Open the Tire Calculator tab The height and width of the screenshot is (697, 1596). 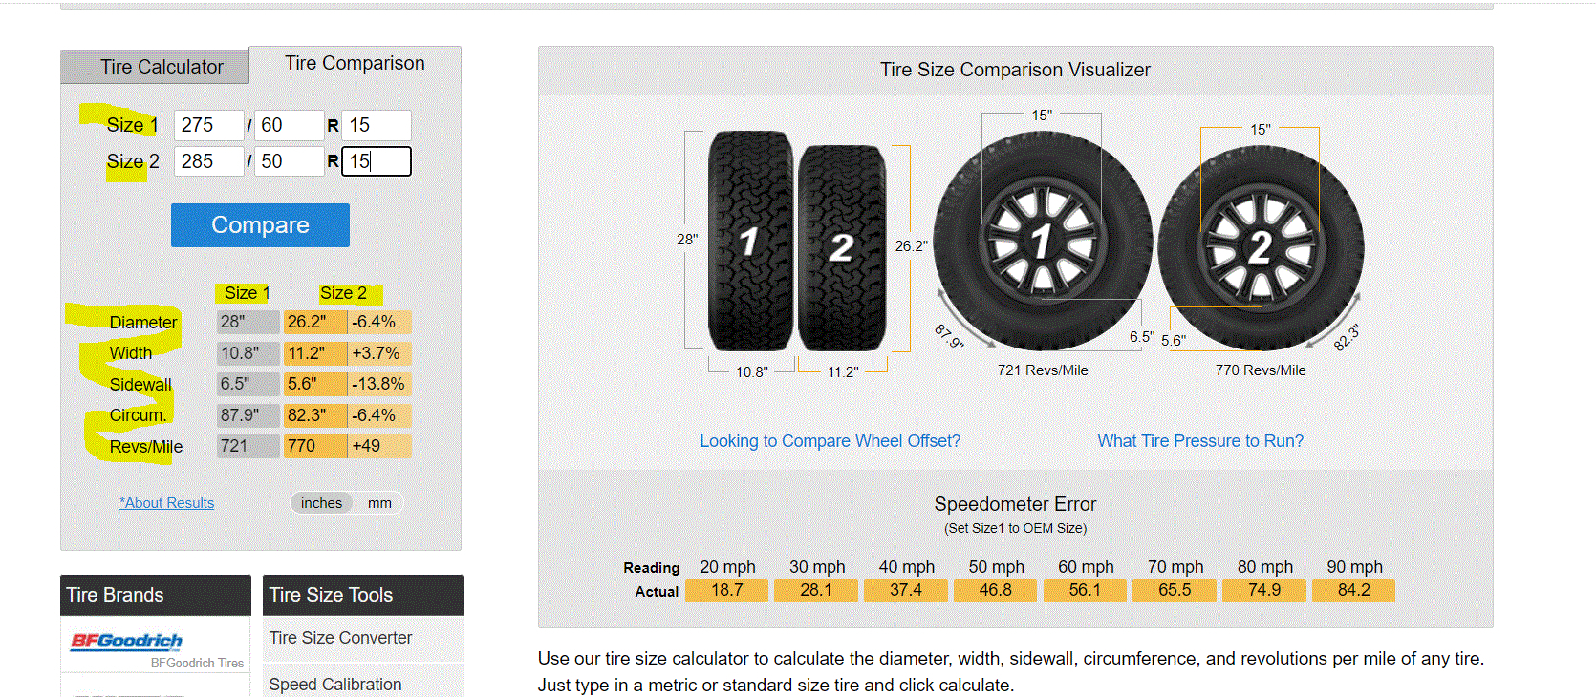162,67
